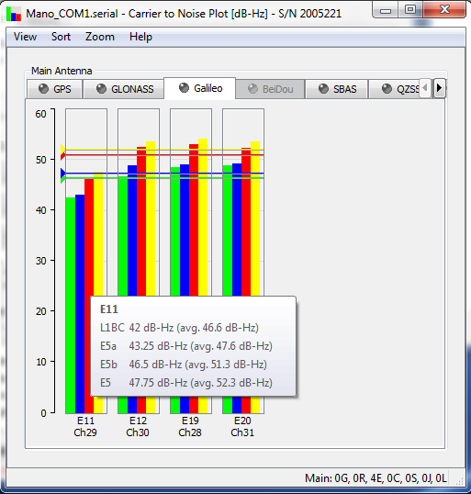Open the Zoom menu
The image size is (471, 494).
tap(99, 37)
